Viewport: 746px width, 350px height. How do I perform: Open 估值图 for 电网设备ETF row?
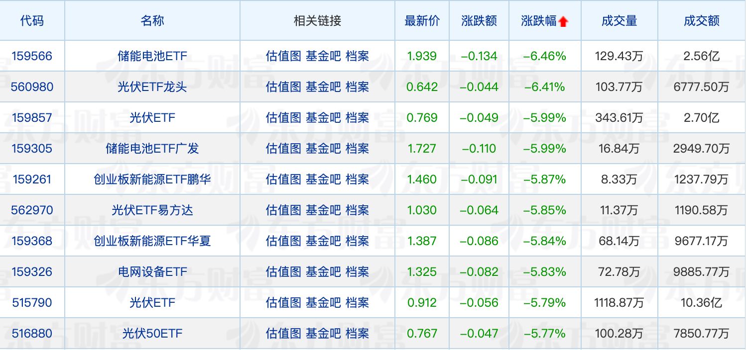(283, 272)
